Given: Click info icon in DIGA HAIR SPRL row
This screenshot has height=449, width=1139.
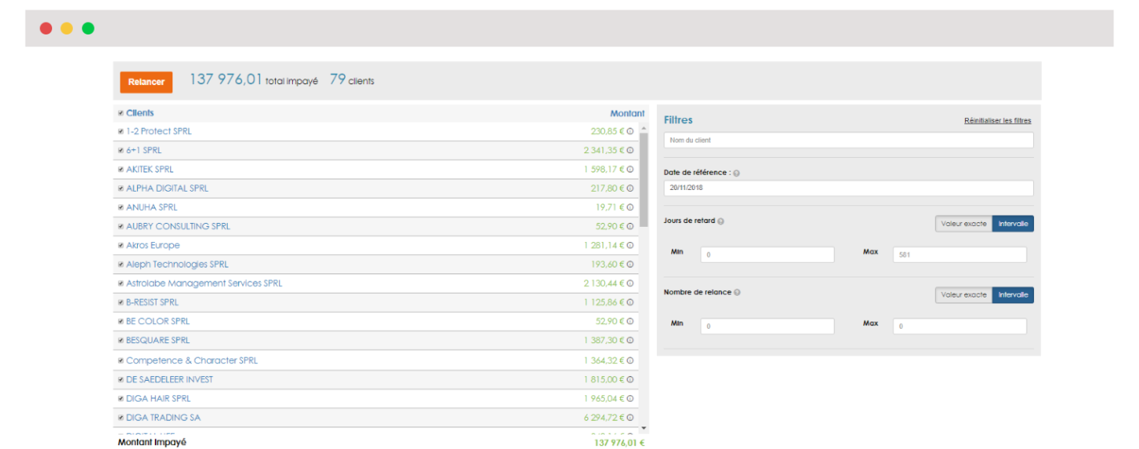Looking at the screenshot, I should click(x=630, y=398).
